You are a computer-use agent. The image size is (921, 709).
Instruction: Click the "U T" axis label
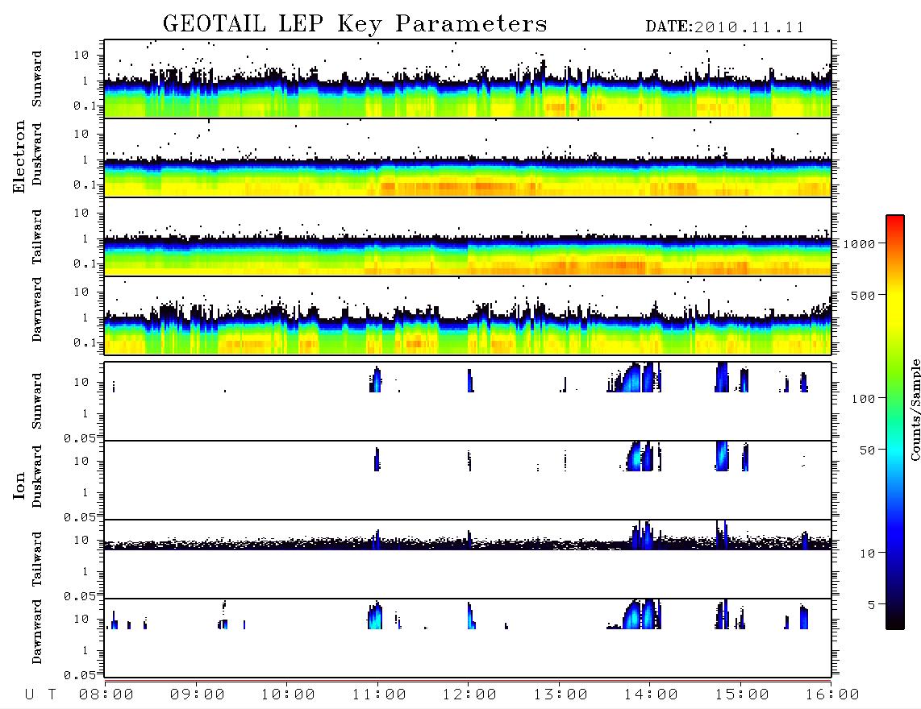(x=40, y=694)
